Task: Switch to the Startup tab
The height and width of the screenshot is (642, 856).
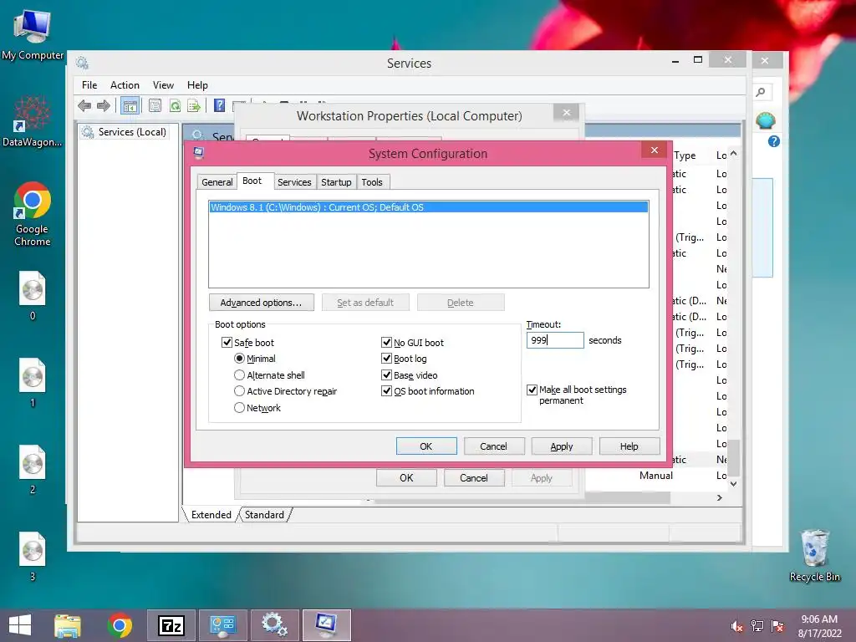Action: click(x=336, y=182)
